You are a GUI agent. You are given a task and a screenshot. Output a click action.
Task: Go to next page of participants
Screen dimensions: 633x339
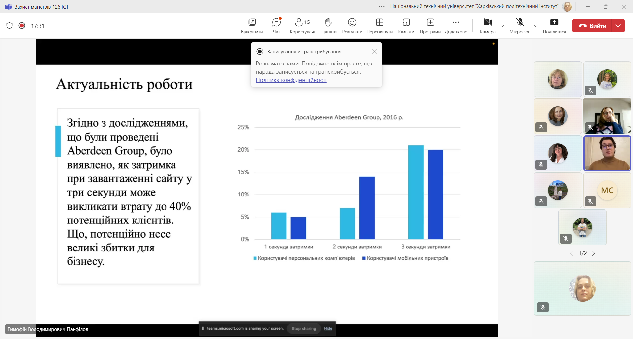pos(594,253)
